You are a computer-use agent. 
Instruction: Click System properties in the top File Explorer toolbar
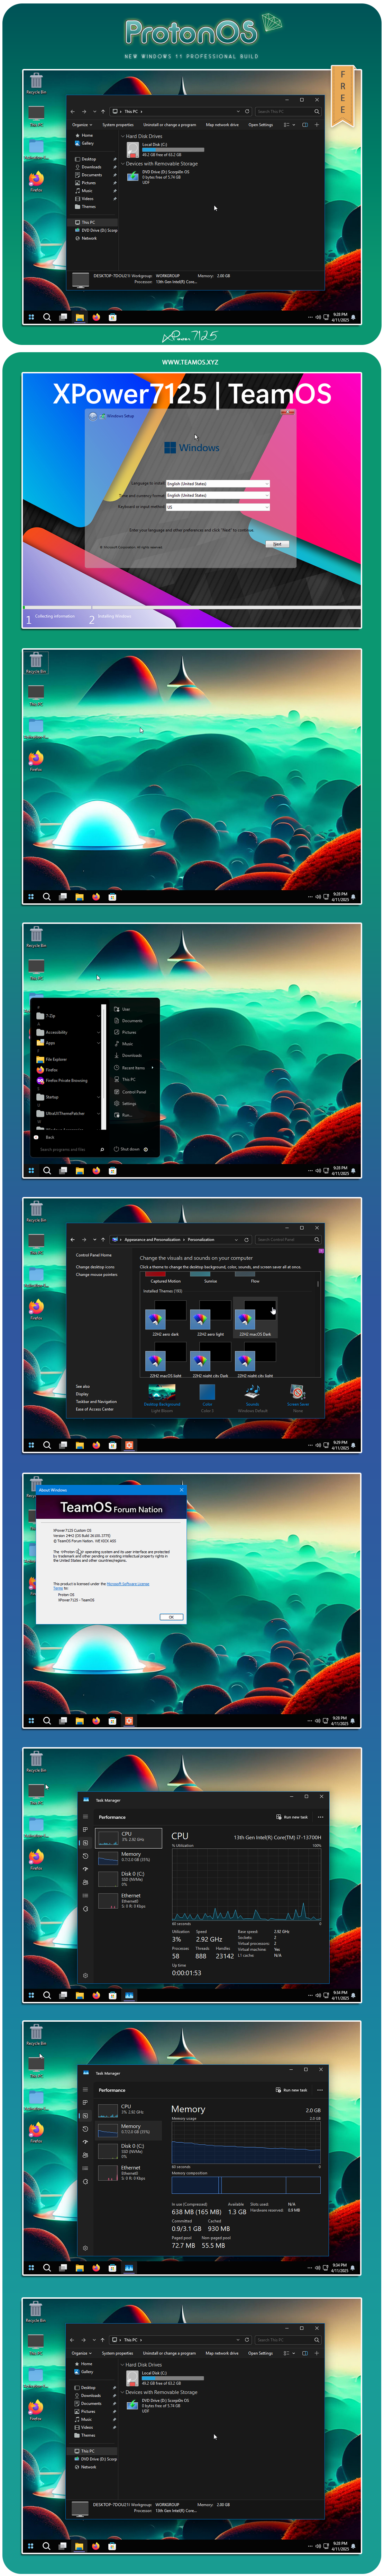pos(118,125)
